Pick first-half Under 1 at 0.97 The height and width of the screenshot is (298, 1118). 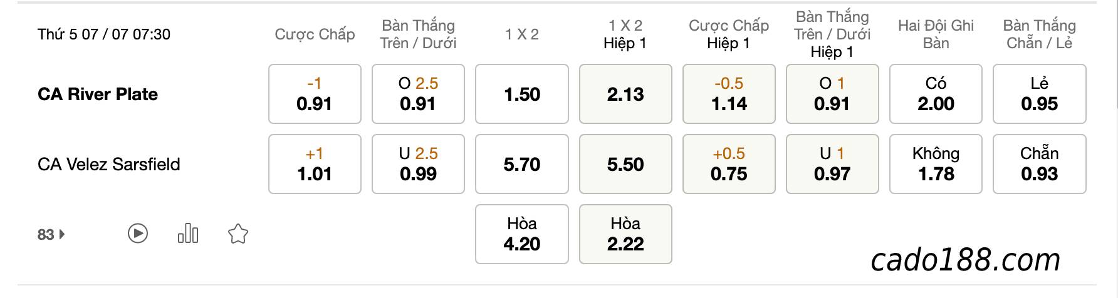click(x=832, y=164)
